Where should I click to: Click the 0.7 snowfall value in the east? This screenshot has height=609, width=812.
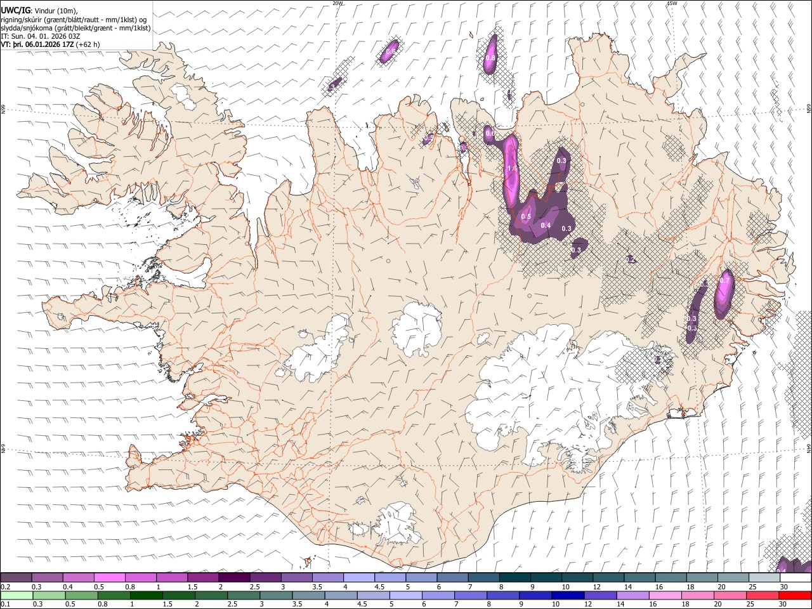coord(724,280)
